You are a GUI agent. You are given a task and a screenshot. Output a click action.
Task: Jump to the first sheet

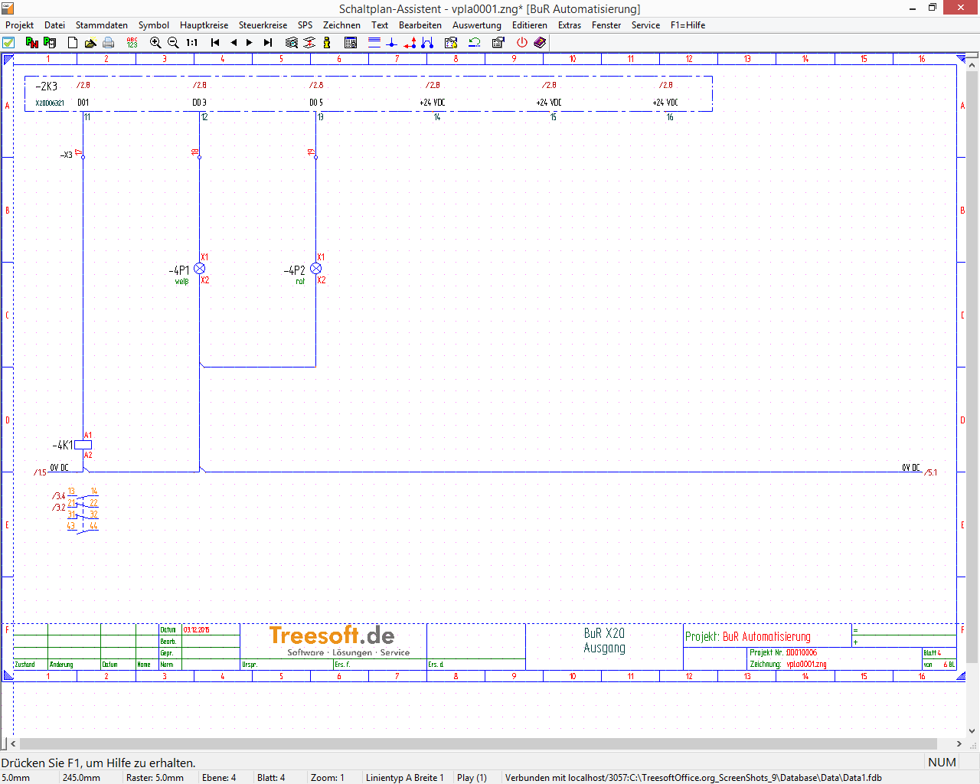click(x=215, y=43)
